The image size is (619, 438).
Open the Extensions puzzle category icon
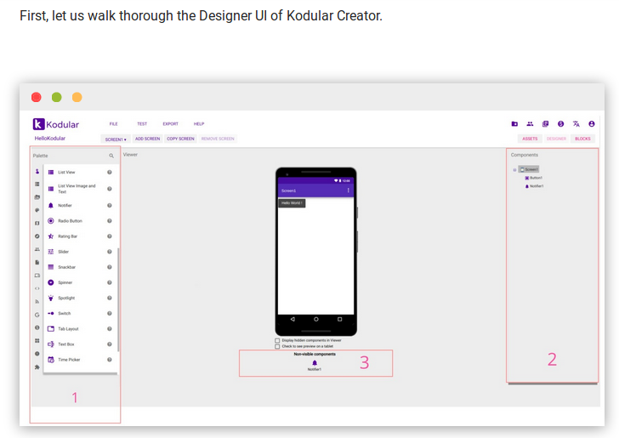(x=37, y=367)
